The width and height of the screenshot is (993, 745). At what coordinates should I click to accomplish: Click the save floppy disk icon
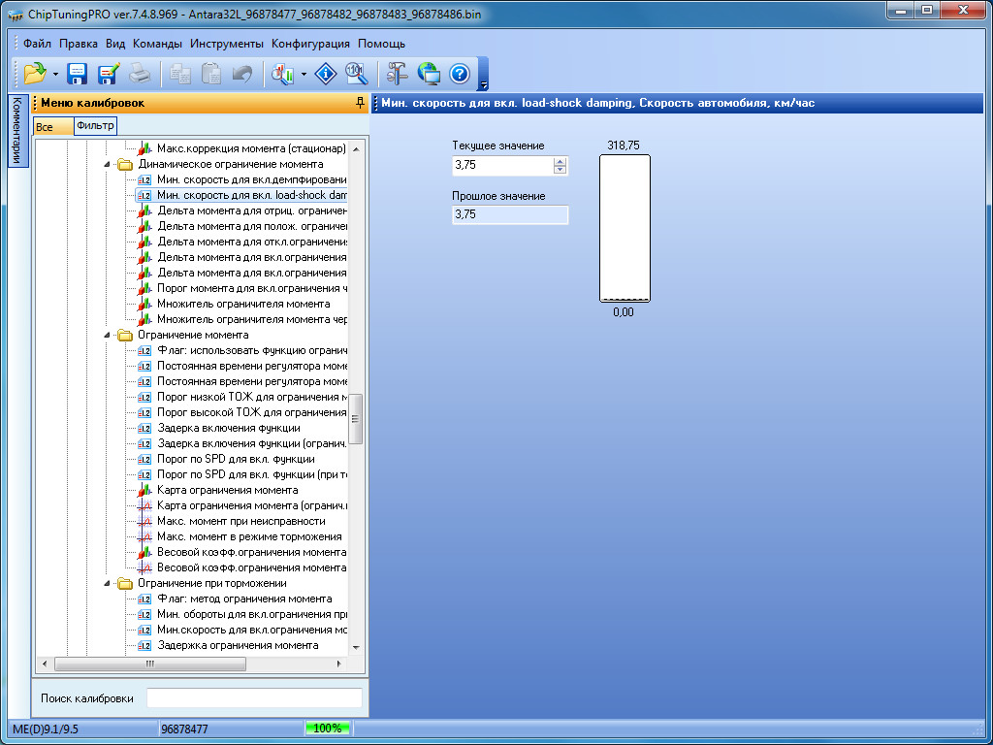78,74
